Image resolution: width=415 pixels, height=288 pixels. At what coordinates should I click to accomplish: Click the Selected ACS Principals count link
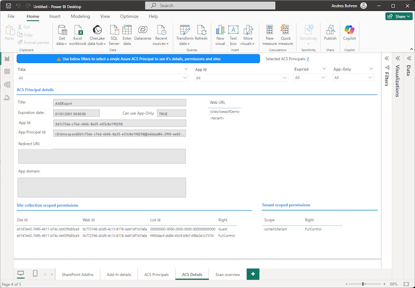308,59
